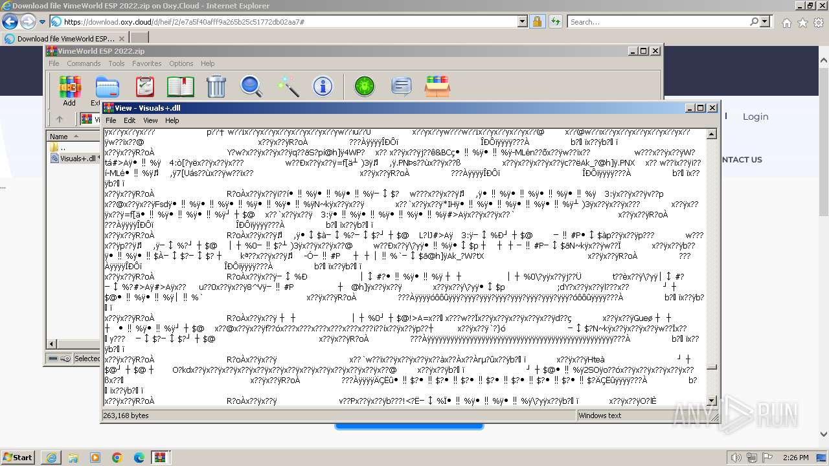Click Internet Explorer taskbar icon
Image resolution: width=829 pixels, height=466 pixels.
51,458
